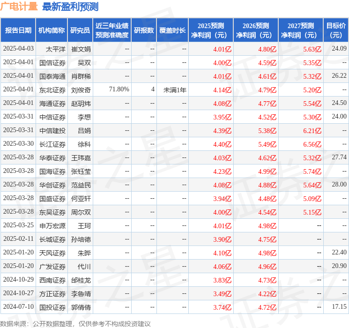
Task: Click the 3.49亿 2025 forecast value
Action: 223,294
